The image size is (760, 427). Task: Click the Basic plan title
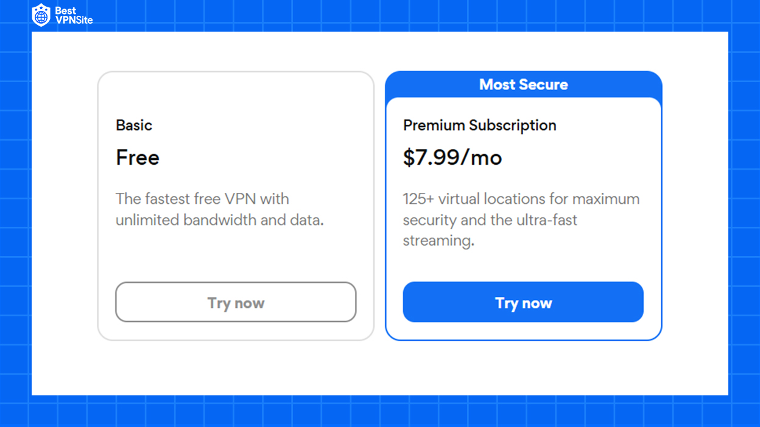(x=134, y=125)
